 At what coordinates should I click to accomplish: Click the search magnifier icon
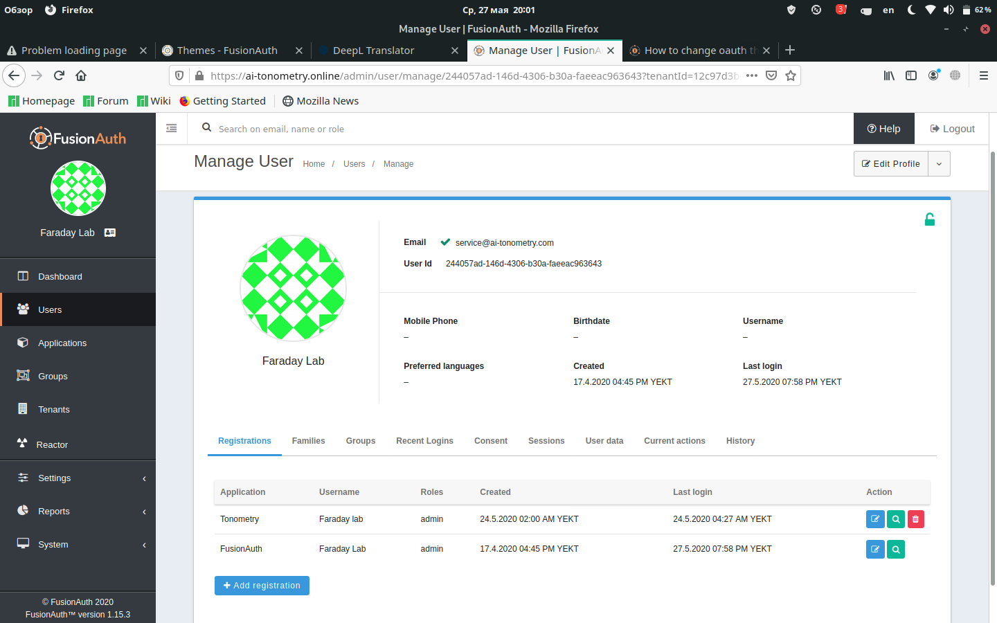click(206, 127)
